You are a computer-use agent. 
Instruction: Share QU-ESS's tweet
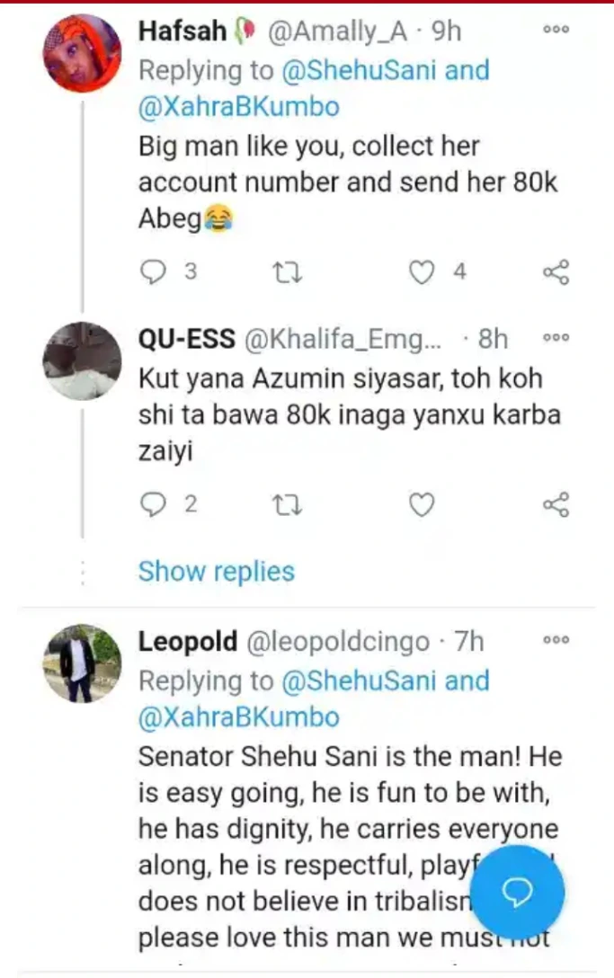click(556, 505)
